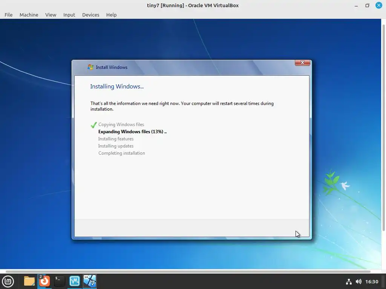The width and height of the screenshot is (386, 289).
Task: Click the green checkmark beside Copying Windows files
Action: click(x=93, y=125)
